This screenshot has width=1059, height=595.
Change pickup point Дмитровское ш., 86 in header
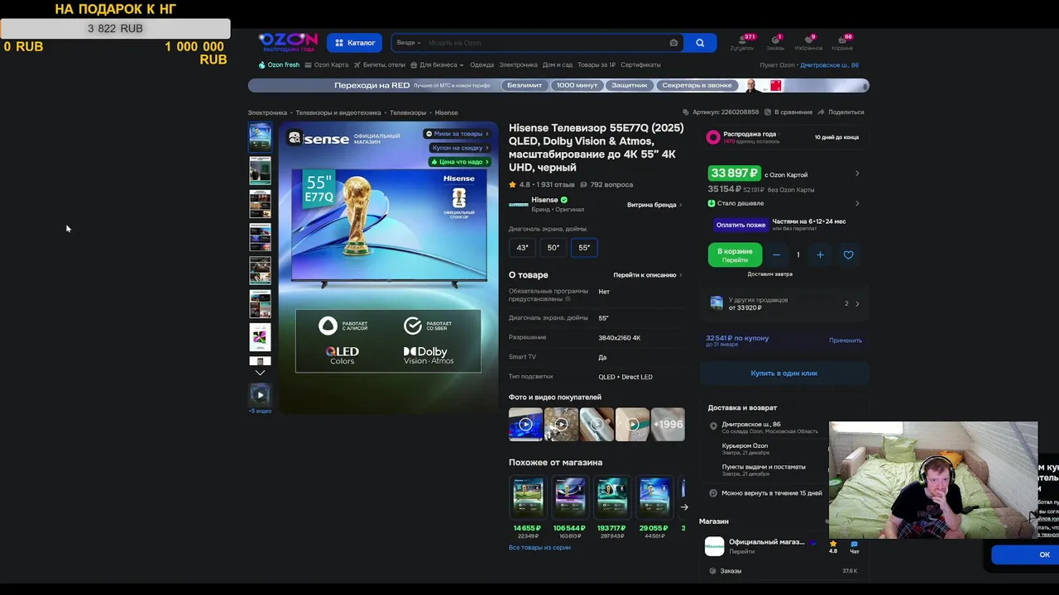point(829,65)
